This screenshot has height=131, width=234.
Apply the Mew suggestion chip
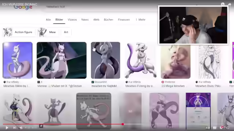pyautogui.click(x=48, y=32)
